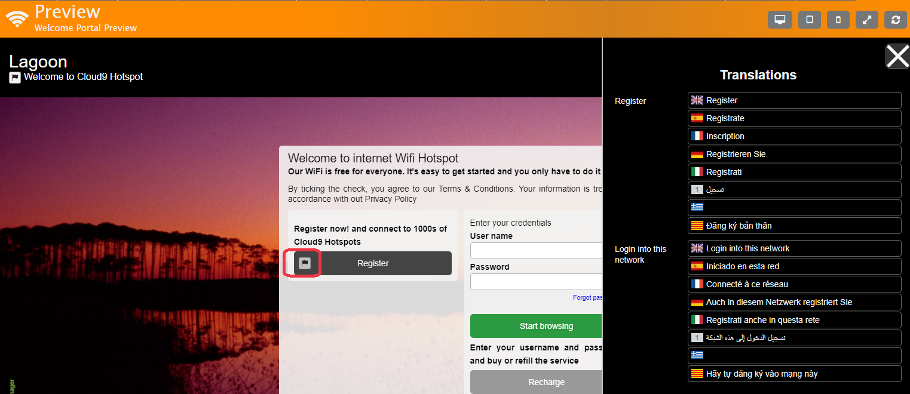Switch to tablet preview mode icon
Viewport: 910px width, 394px height.
tap(809, 20)
